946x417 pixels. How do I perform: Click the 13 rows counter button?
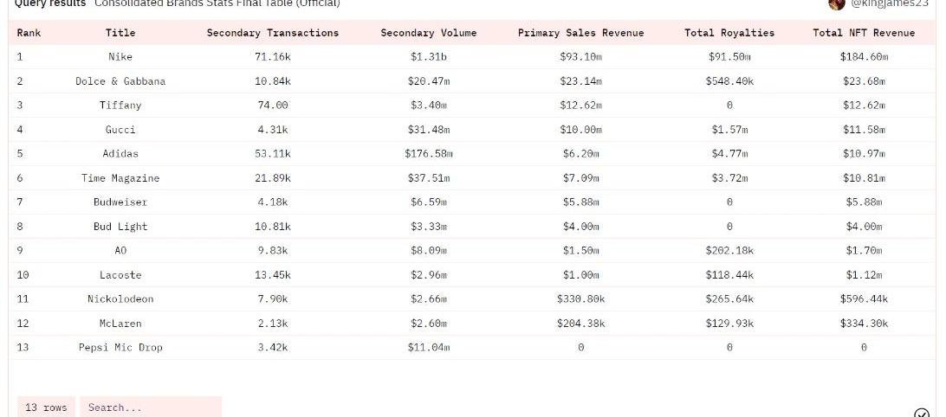tap(47, 407)
